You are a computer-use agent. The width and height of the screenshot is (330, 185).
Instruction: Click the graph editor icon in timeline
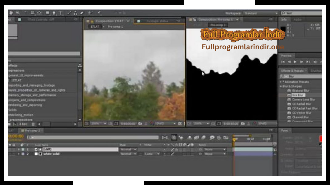(226, 138)
